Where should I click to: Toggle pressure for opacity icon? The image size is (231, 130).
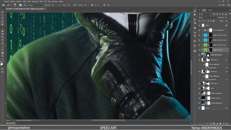tap(60, 5)
